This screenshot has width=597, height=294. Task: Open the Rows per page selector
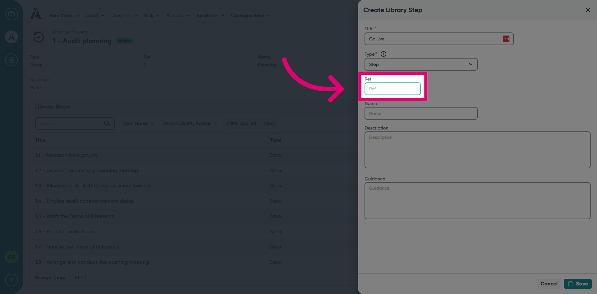79,277
